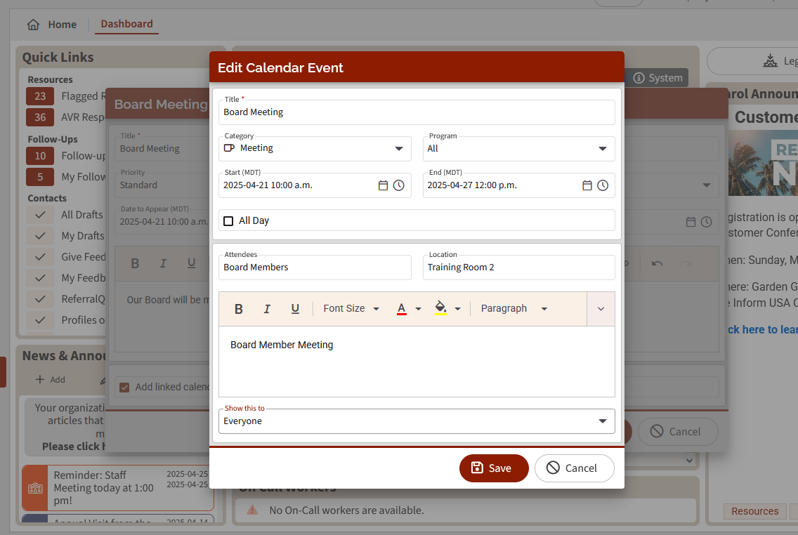Screen dimensions: 798x535
Task: Click the Home icon in navigation
Action: [33, 25]
